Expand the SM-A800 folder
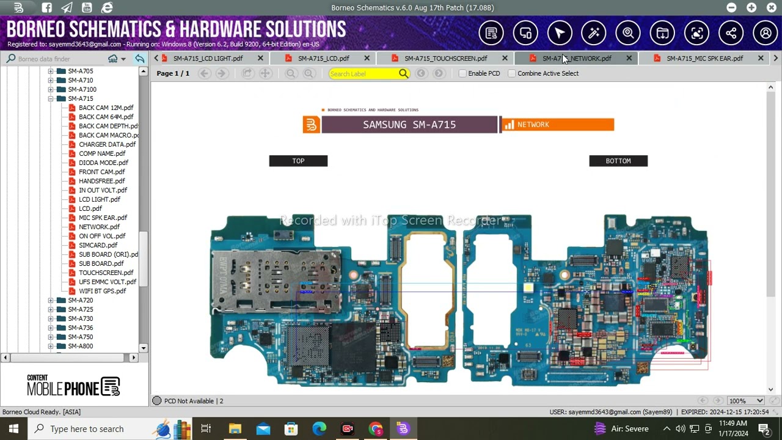782x440 pixels. tap(51, 346)
